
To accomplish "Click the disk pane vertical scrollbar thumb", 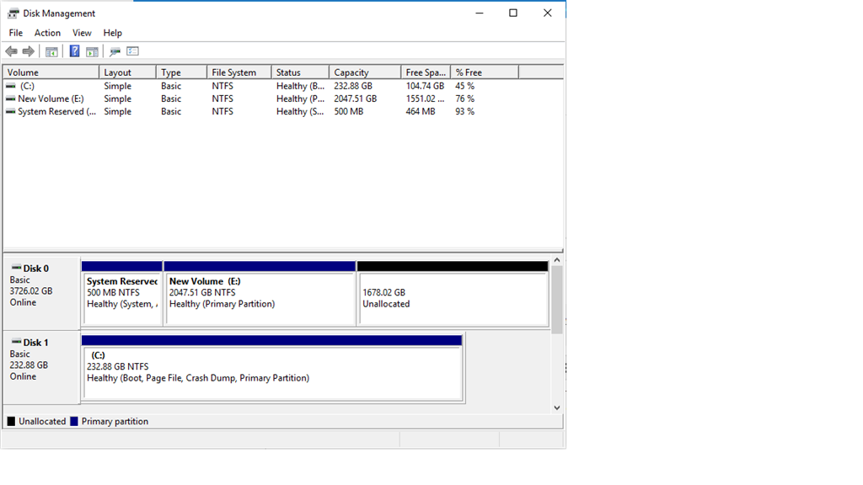I will click(557, 300).
